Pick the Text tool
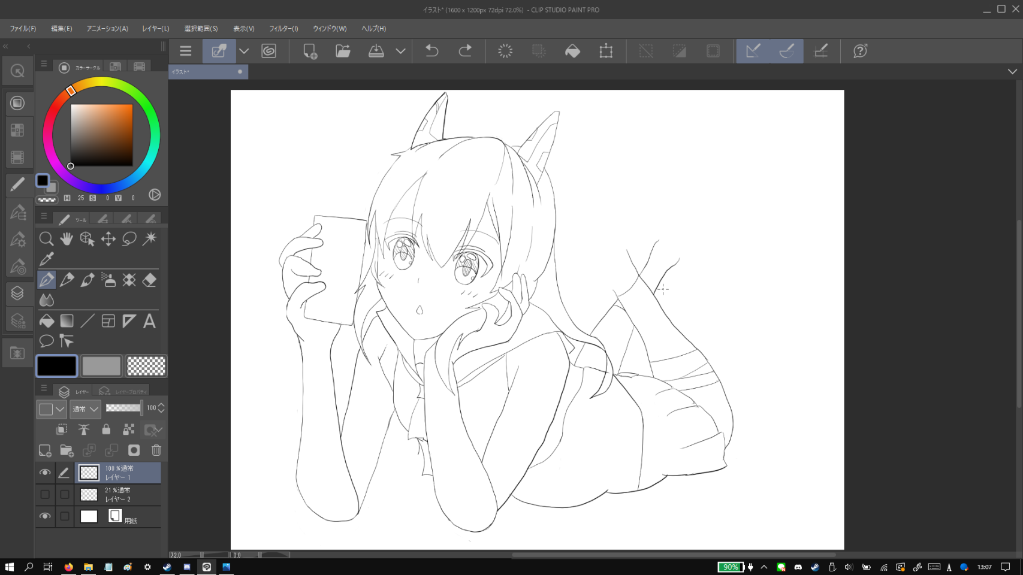Viewport: 1023px width, 575px height. (149, 321)
